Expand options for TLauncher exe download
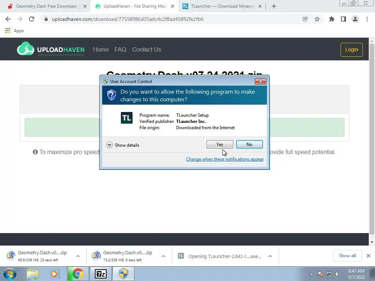375x281 pixels. (270, 256)
